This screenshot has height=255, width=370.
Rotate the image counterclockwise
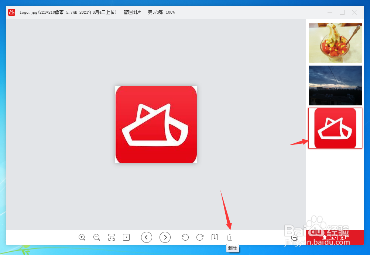coord(185,237)
